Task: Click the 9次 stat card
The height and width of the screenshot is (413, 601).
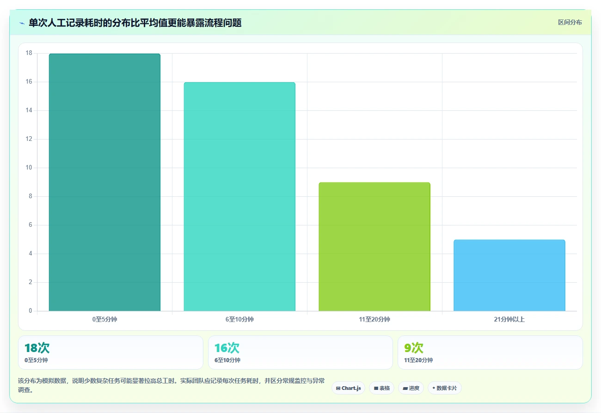Action: (490, 352)
